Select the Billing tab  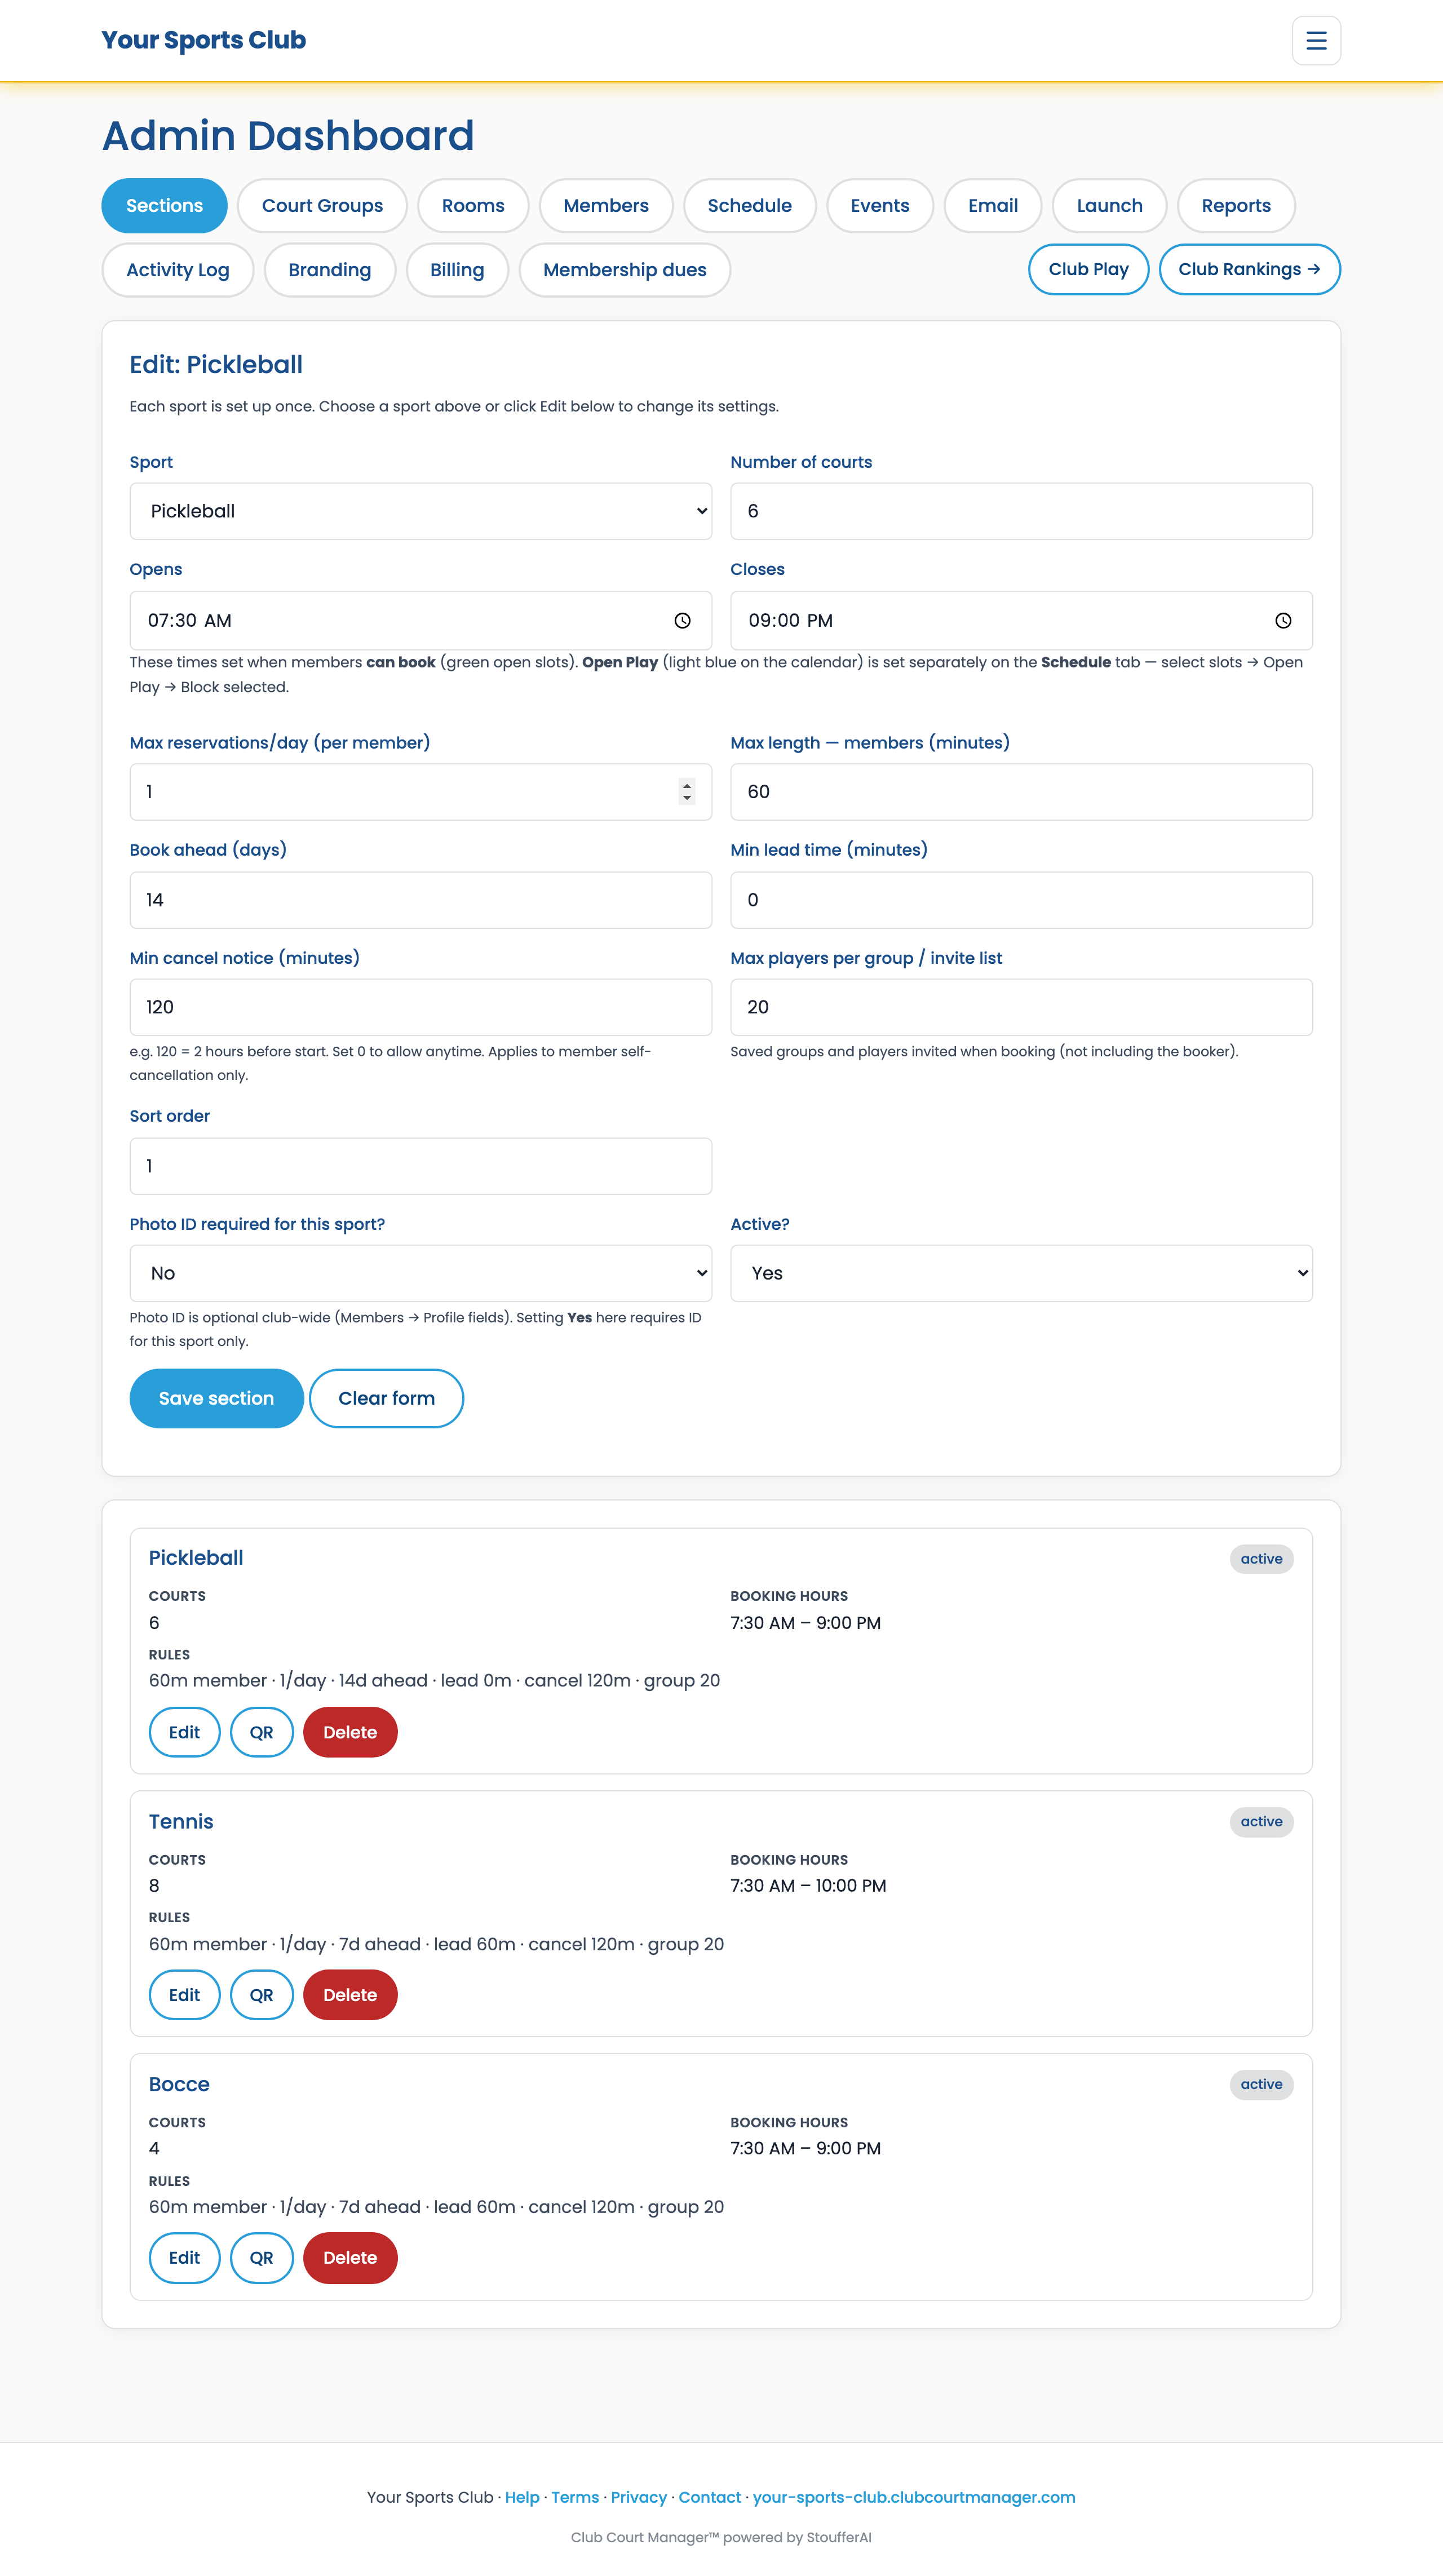click(457, 270)
